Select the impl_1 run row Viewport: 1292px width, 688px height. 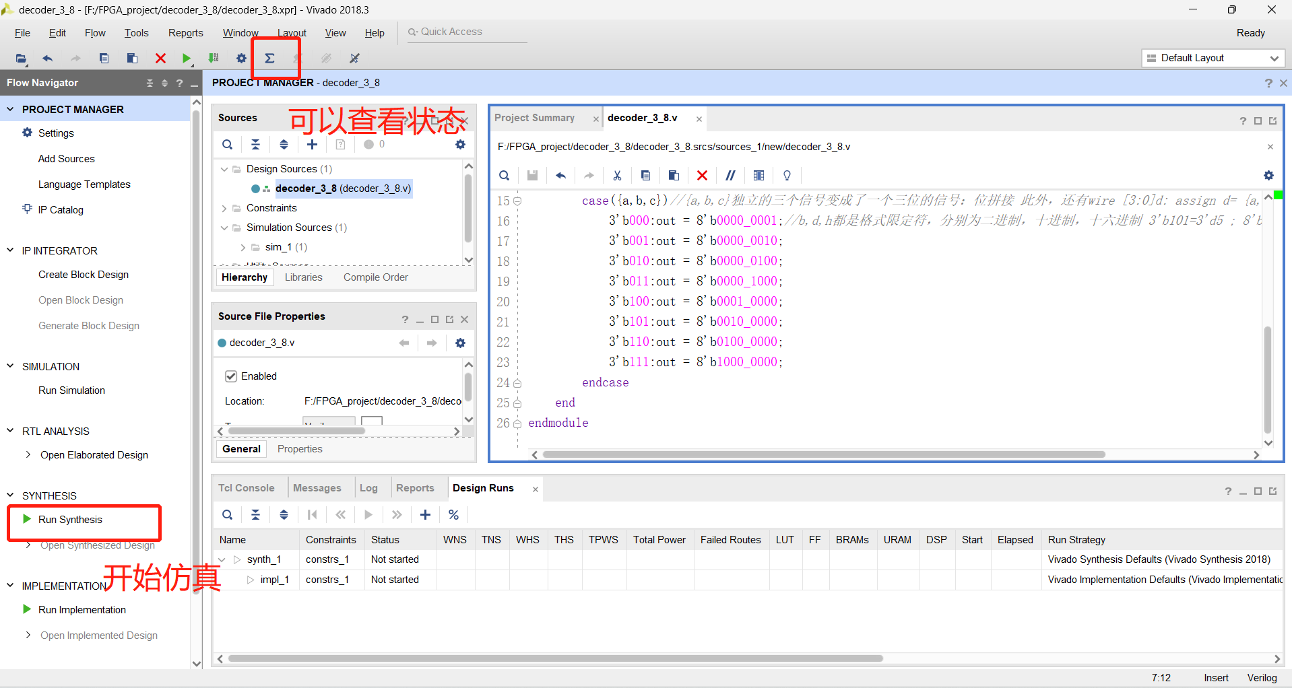point(748,580)
